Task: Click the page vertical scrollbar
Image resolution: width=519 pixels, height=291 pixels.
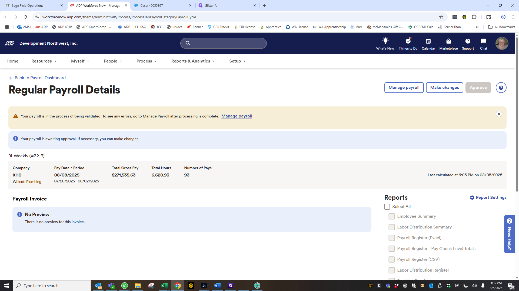Action: point(517,115)
